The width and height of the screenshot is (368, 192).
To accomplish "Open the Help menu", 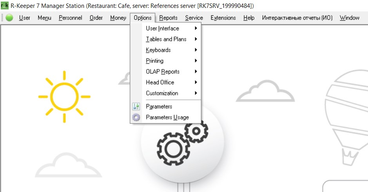I will point(249,18).
